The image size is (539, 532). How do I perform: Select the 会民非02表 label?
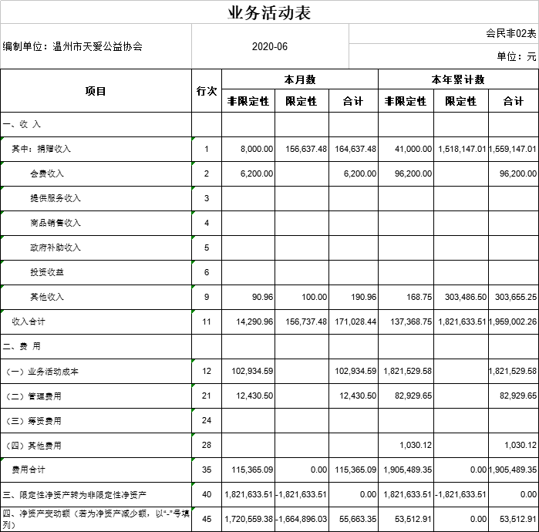[x=510, y=33]
